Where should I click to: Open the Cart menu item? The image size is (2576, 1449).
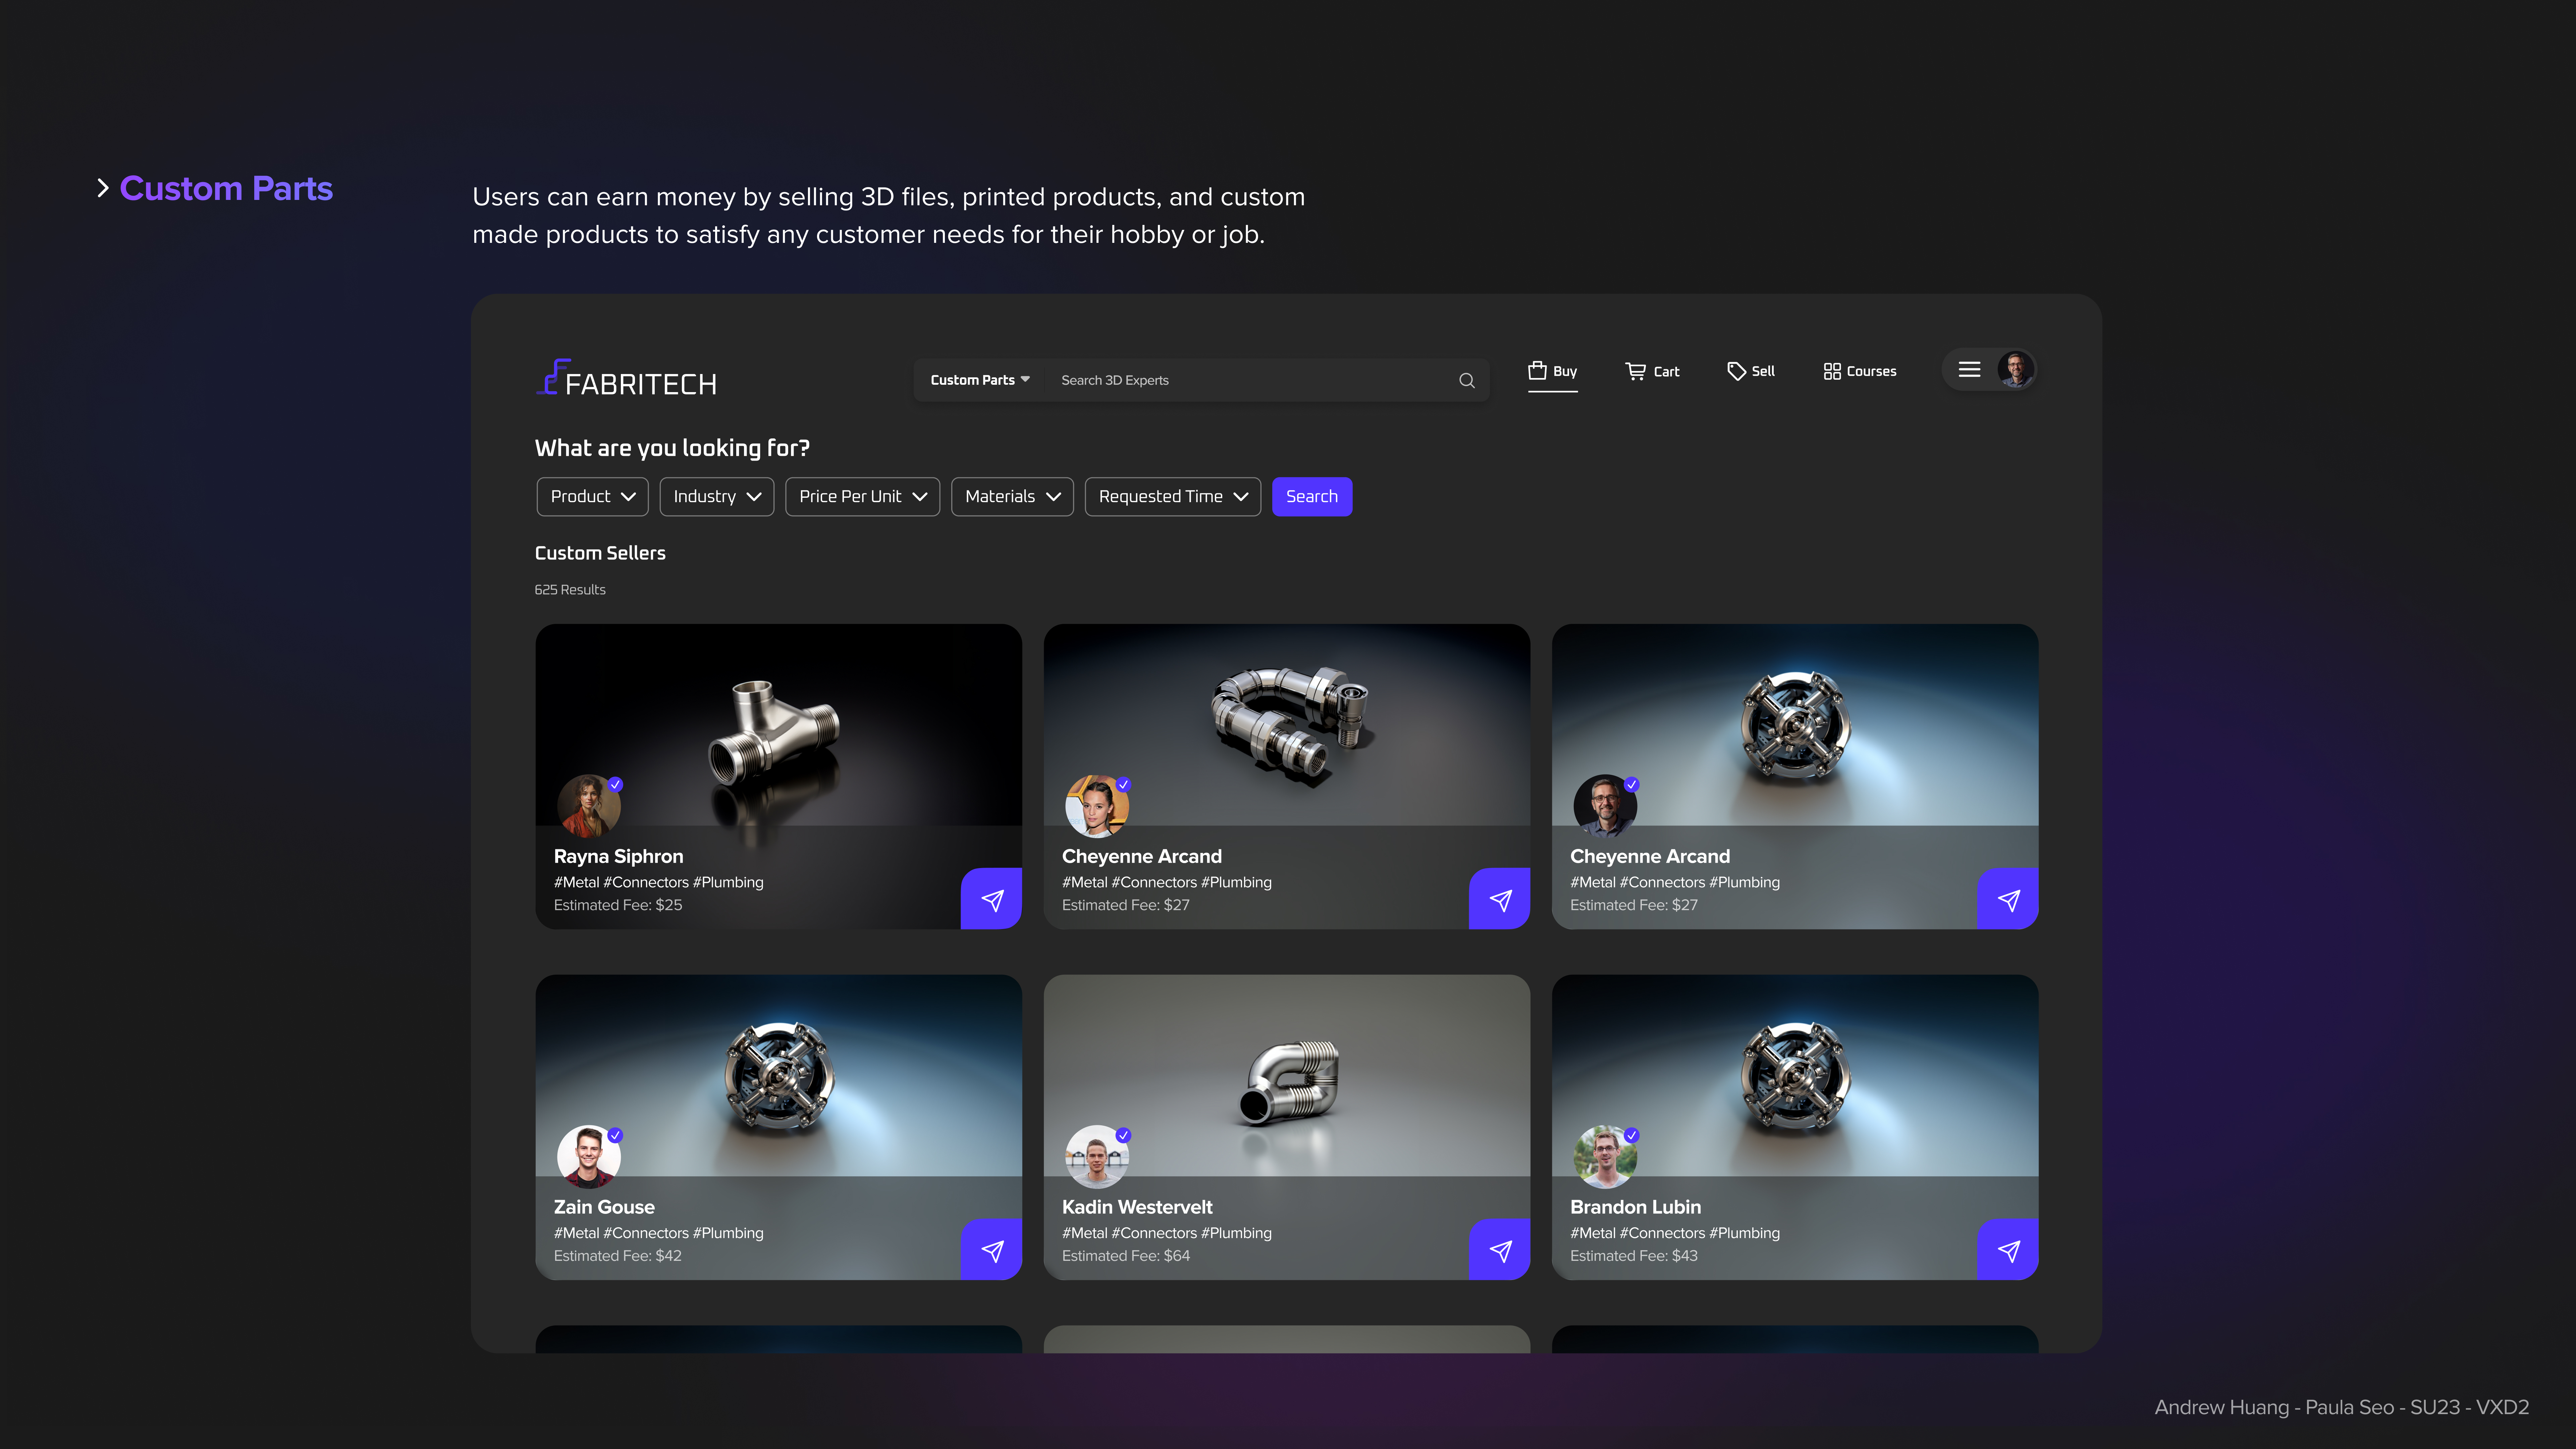[1652, 371]
